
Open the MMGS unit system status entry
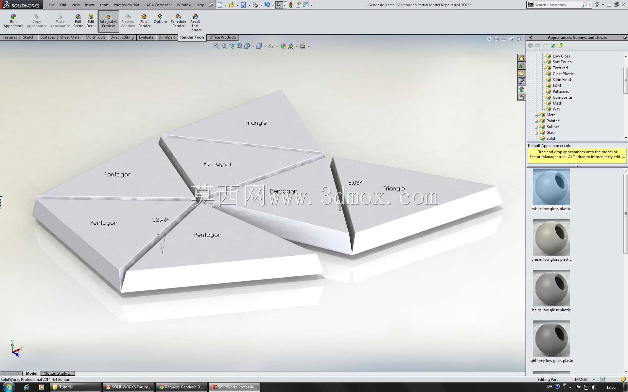581,379
